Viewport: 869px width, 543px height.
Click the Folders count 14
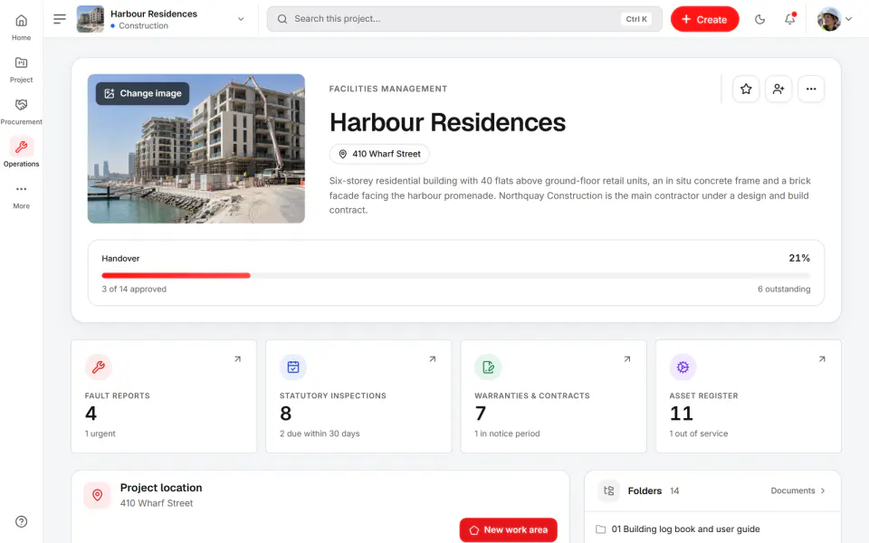coord(674,491)
